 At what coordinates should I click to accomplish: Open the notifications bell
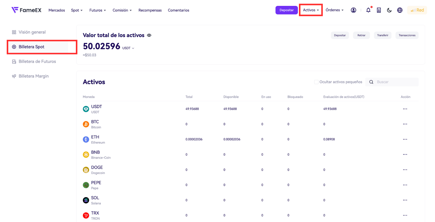pos(368,10)
